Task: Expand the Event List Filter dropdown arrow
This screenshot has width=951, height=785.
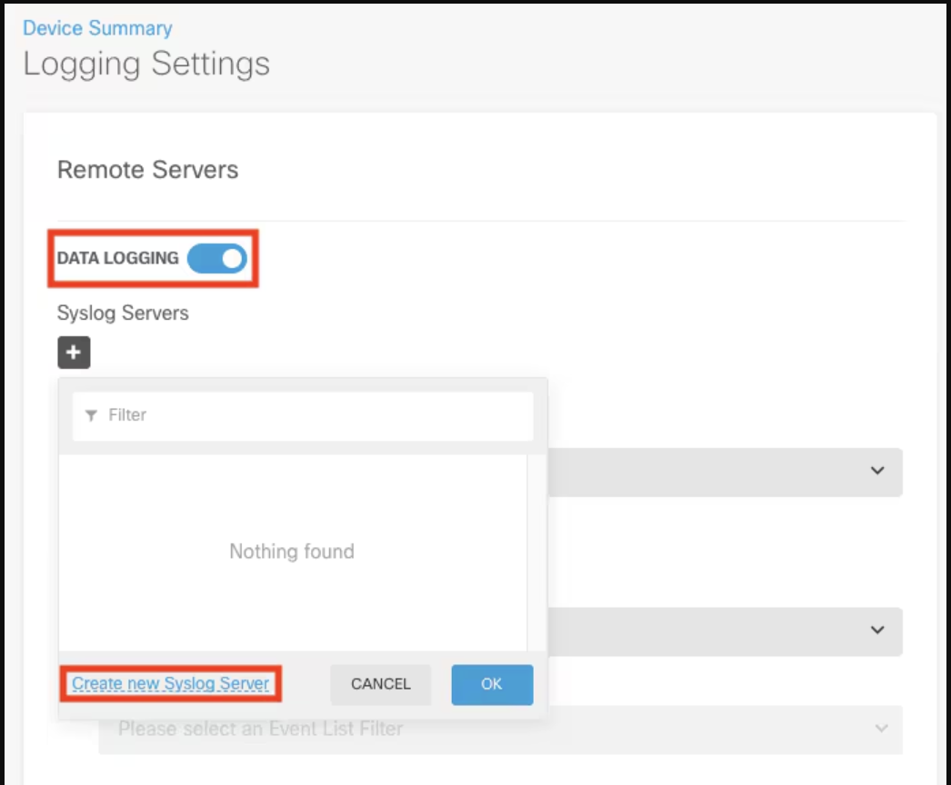Action: [879, 729]
